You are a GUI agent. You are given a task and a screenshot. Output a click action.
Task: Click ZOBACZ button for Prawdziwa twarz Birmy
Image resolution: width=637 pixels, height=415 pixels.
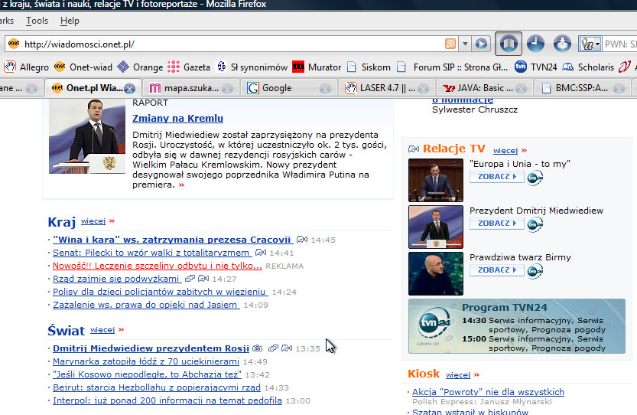[x=497, y=270]
